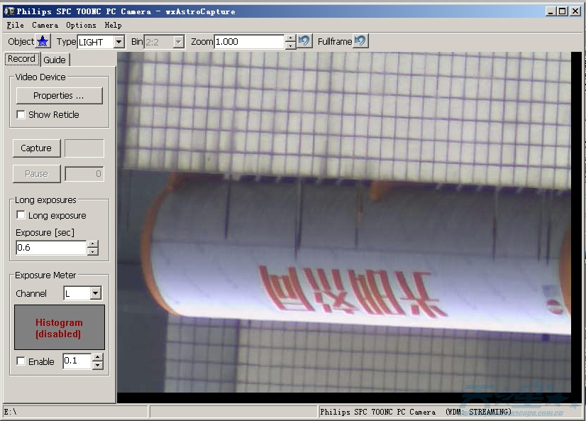The height and width of the screenshot is (421, 586).
Task: Toggle the Long exposure checkbox
Action: (21, 215)
